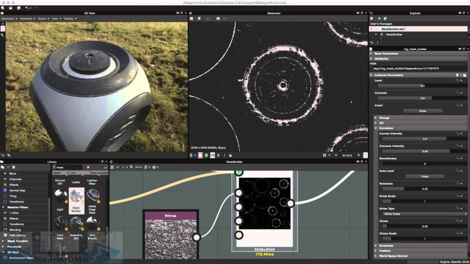
Task: Click the favorites star in Library panel
Action: pyautogui.click(x=88, y=167)
